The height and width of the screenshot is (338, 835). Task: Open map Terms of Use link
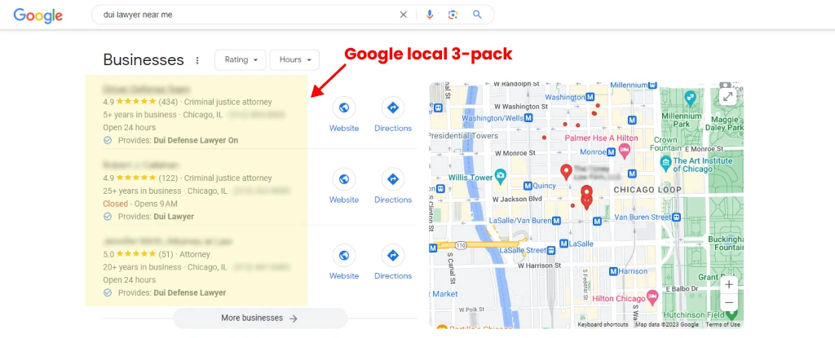723,325
